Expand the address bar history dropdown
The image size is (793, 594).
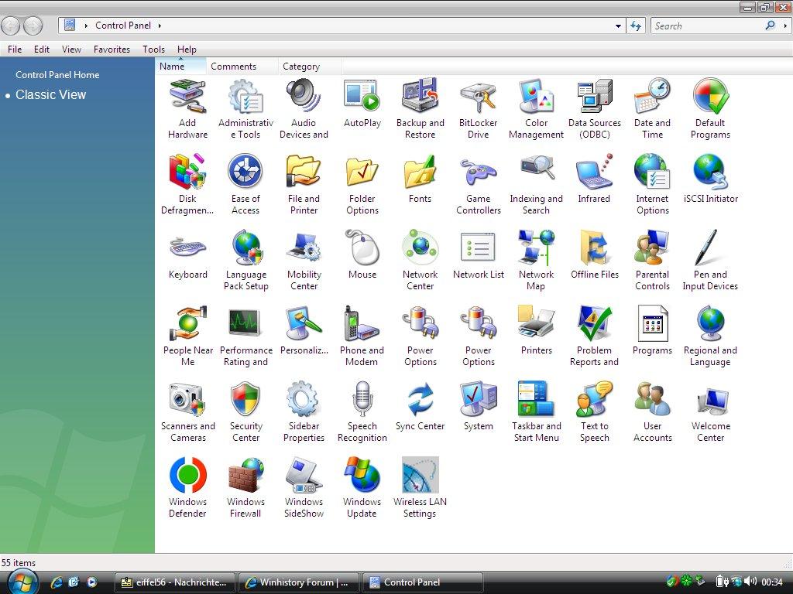click(x=617, y=26)
